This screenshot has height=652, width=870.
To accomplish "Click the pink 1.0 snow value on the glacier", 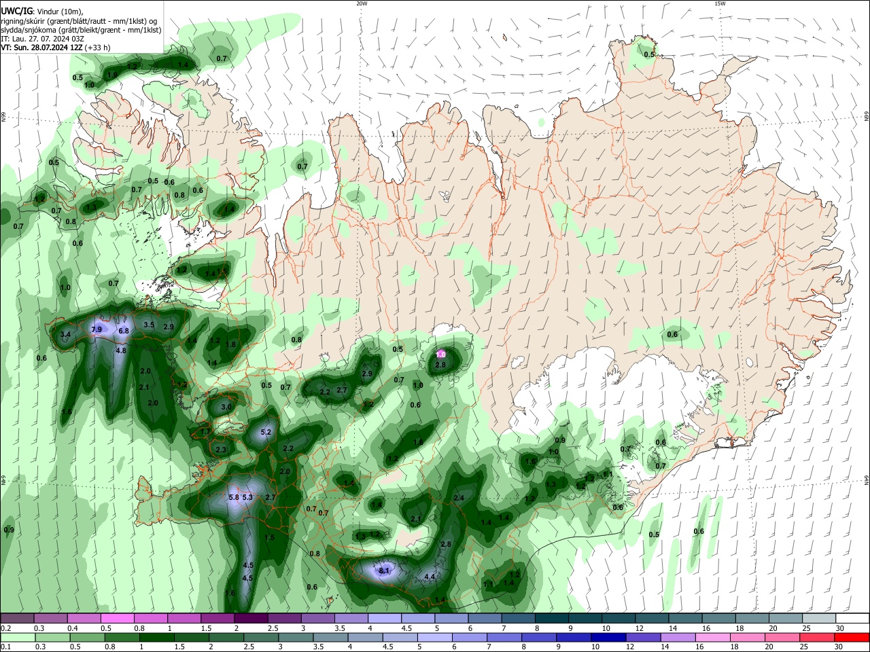I will [440, 355].
